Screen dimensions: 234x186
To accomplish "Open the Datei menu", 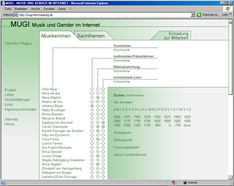I will (7, 9).
